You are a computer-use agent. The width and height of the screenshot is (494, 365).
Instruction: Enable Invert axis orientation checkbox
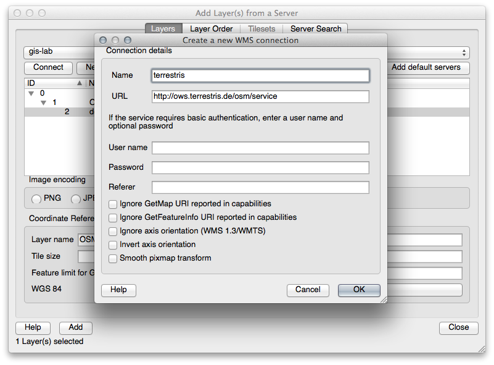(113, 245)
